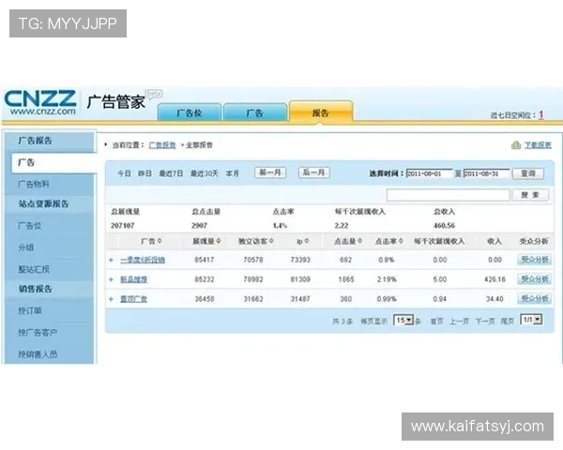Go to 尾页 in pagination
563x450 pixels.
coord(508,322)
